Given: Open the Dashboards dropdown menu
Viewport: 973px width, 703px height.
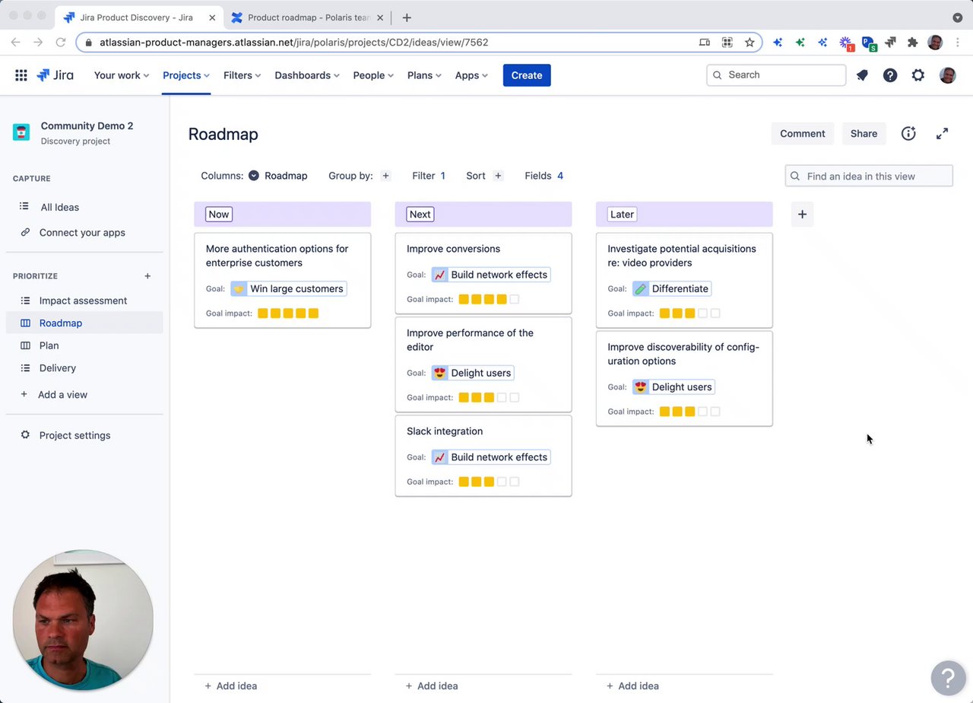Looking at the screenshot, I should tap(306, 75).
